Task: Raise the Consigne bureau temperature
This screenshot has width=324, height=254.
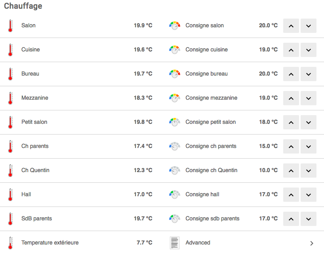Action: (291, 74)
